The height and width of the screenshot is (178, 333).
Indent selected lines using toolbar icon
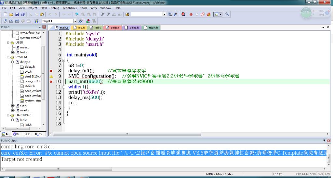point(102,14)
